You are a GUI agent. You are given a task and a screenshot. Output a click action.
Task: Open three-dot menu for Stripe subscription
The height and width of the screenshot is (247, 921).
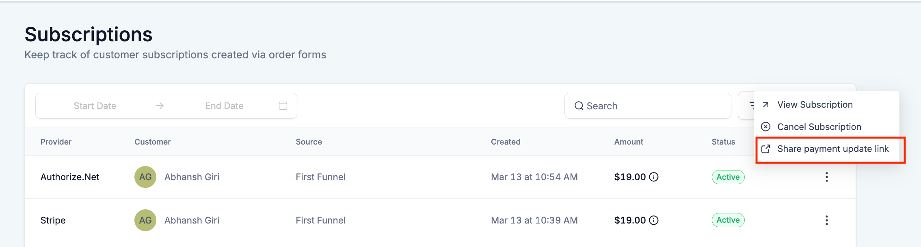(x=826, y=220)
